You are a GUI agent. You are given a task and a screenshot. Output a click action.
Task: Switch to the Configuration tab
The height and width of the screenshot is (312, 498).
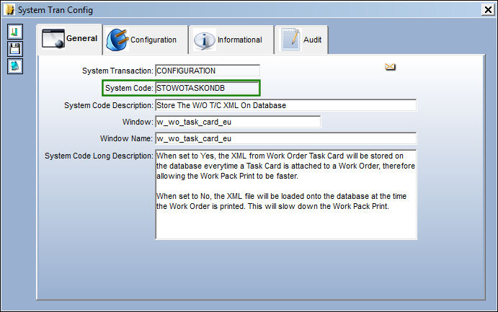coord(145,40)
